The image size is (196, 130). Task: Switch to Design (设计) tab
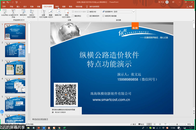(25, 7)
